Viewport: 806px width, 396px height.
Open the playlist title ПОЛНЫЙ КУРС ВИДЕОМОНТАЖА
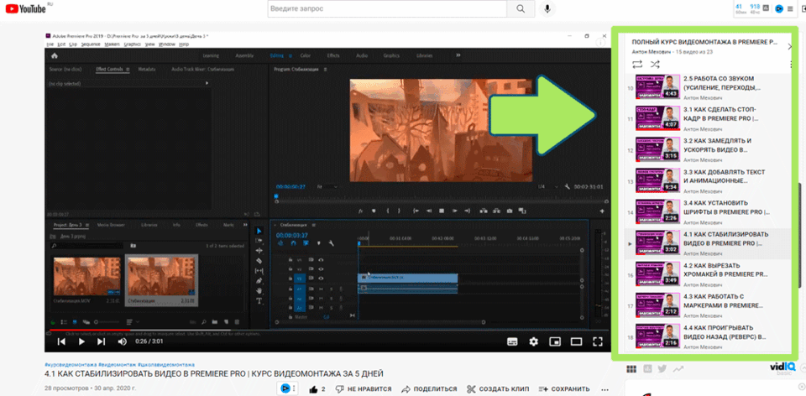(x=704, y=42)
